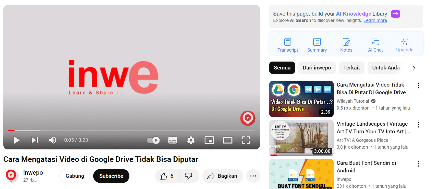The height and width of the screenshot is (189, 437).
Task: Enable miniplayer mode
Action: [x=209, y=140]
